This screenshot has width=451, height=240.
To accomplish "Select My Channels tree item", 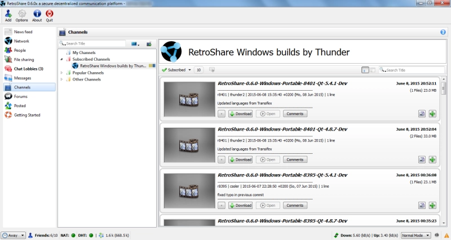I will 83,52.
